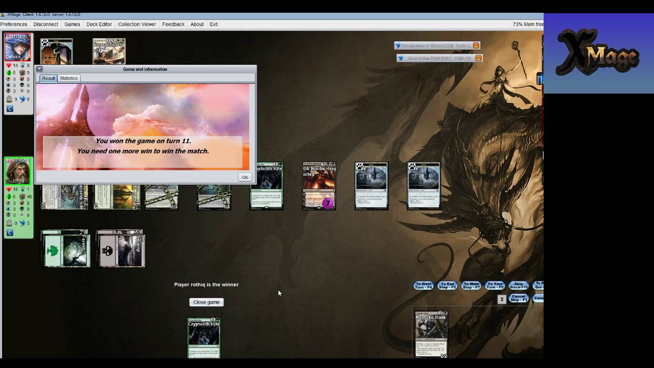This screenshot has height=368, width=654.
Task: Click rothiq player avatar portrait
Action: [18, 171]
